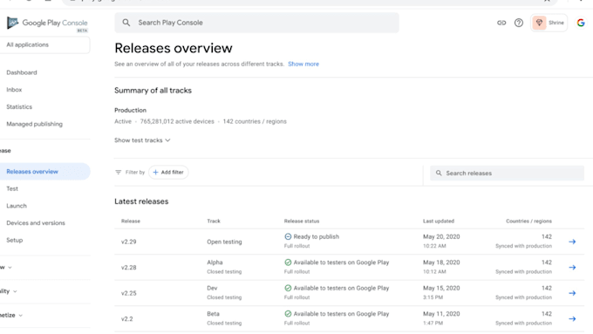Open the help question mark icon
This screenshot has width=593, height=334.
[519, 23]
